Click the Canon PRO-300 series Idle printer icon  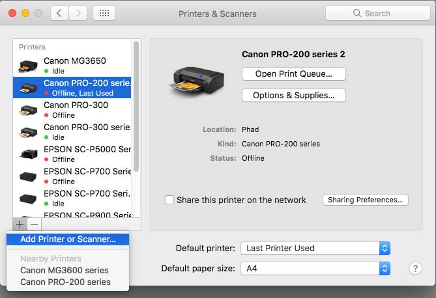coord(29,132)
